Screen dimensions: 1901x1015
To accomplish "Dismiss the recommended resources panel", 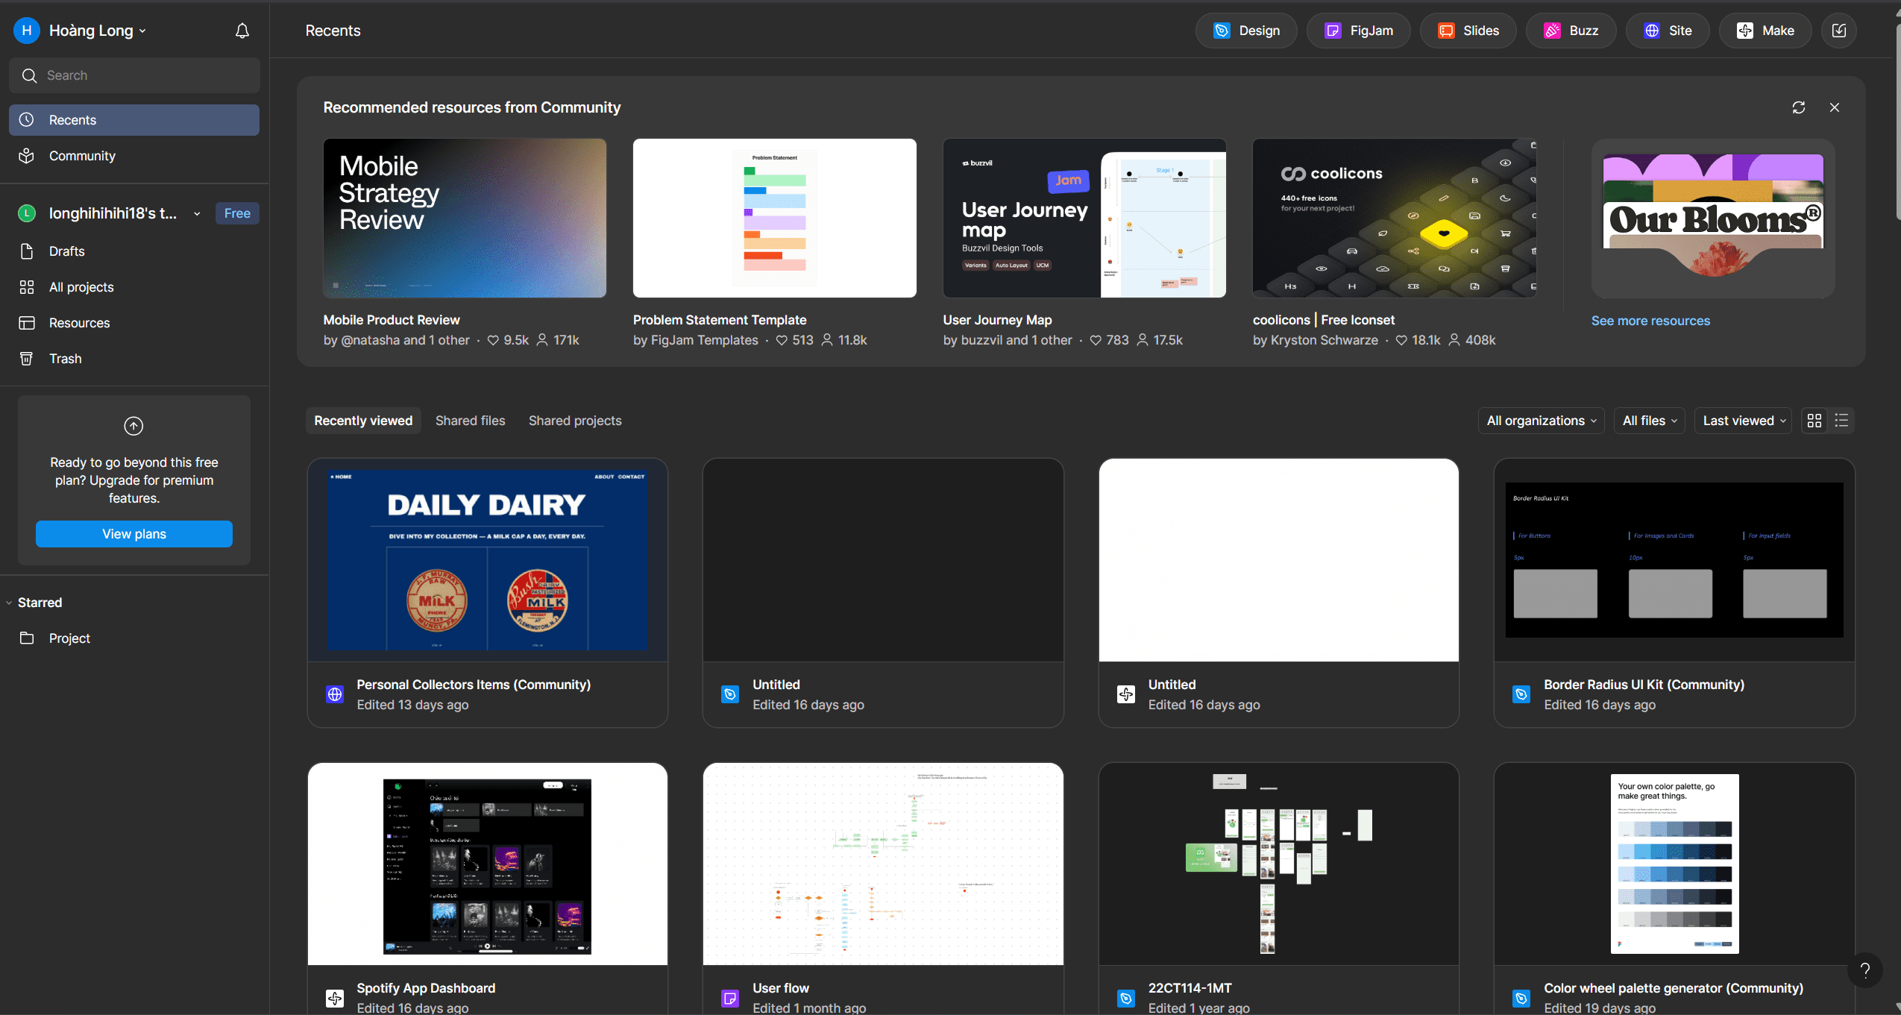I will point(1834,107).
